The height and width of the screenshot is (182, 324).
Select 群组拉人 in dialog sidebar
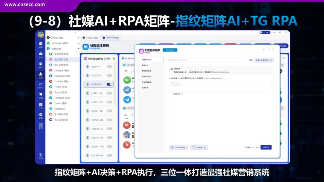pos(145,65)
